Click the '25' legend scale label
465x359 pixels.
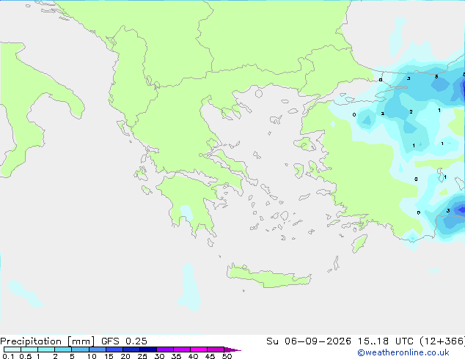tap(142, 356)
